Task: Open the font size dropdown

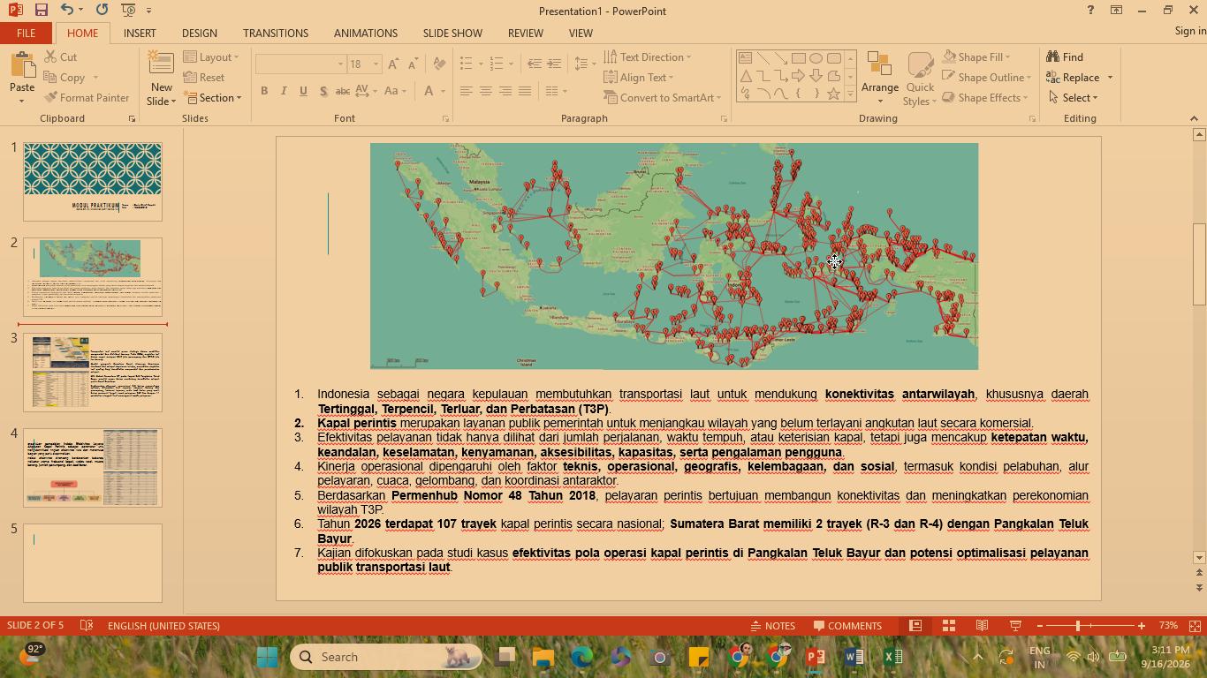Action: pyautogui.click(x=376, y=64)
